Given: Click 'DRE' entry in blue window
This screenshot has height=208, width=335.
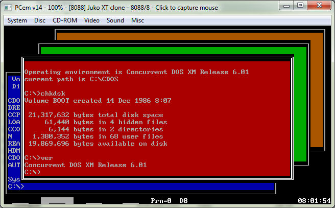Looking at the screenshot, I should pos(14,108).
